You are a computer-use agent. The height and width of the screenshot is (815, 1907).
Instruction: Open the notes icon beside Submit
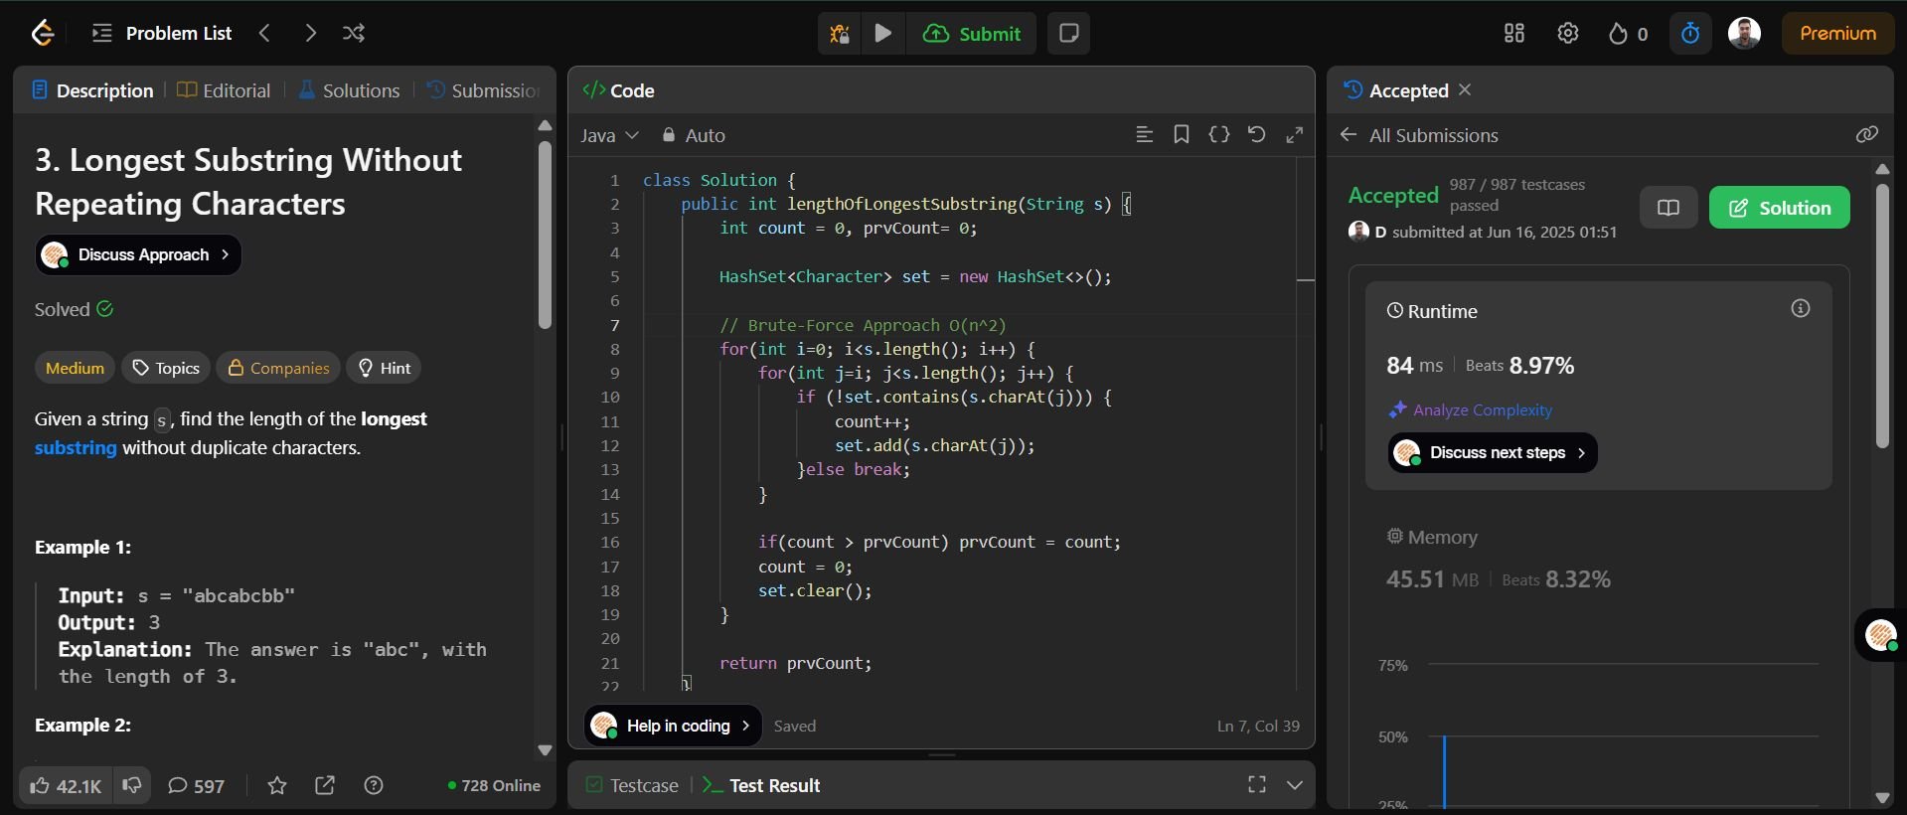[x=1069, y=33]
